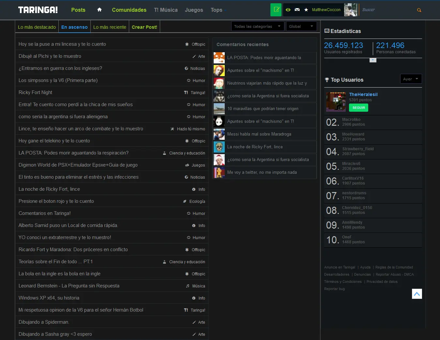Select the Posts menu item

coord(78,10)
